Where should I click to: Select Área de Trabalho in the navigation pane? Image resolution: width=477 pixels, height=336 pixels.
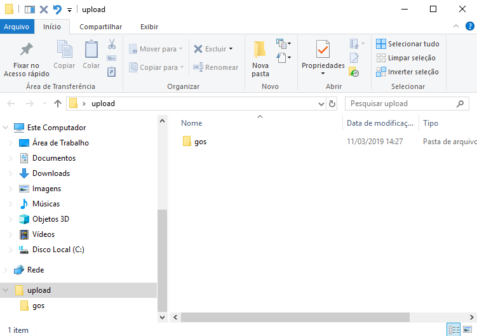[60, 143]
